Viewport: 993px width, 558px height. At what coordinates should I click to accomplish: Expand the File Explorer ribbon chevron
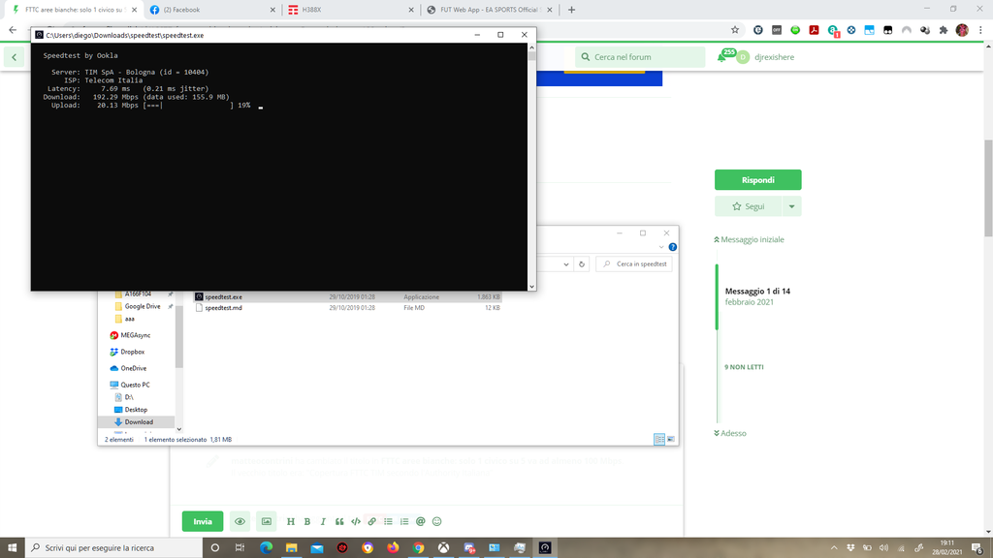pyautogui.click(x=663, y=247)
